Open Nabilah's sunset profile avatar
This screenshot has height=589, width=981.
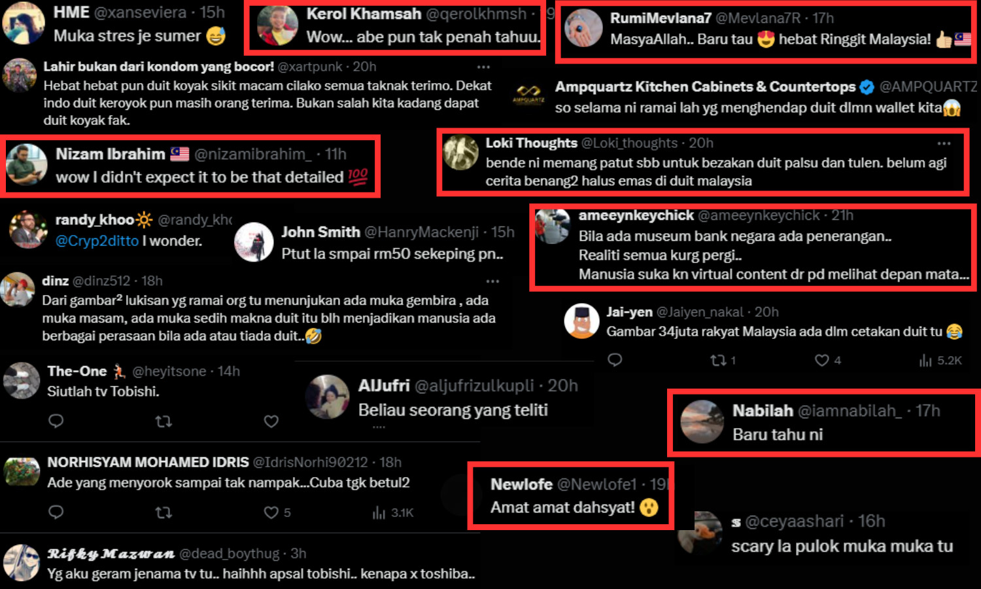[702, 421]
